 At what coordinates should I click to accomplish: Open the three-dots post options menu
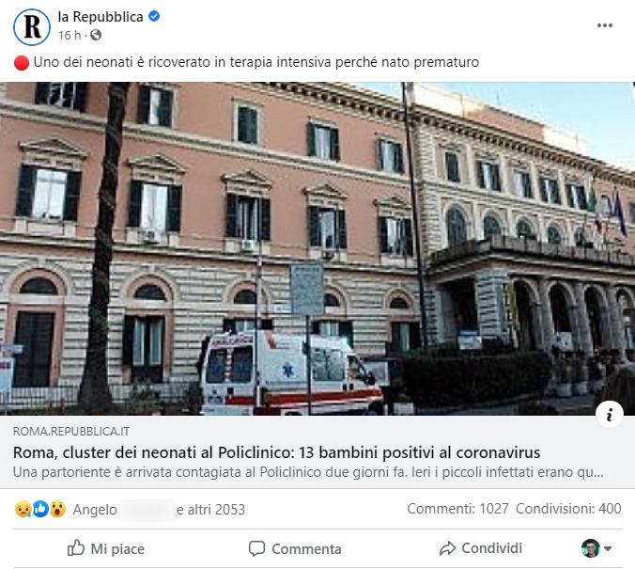(604, 25)
